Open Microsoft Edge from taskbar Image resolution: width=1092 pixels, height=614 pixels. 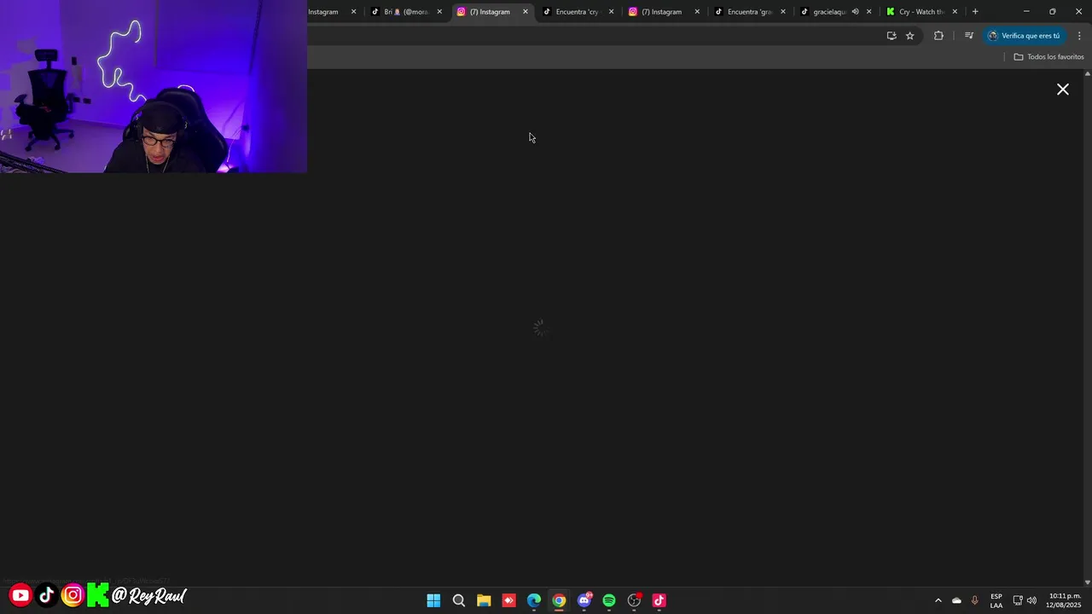[x=534, y=600]
